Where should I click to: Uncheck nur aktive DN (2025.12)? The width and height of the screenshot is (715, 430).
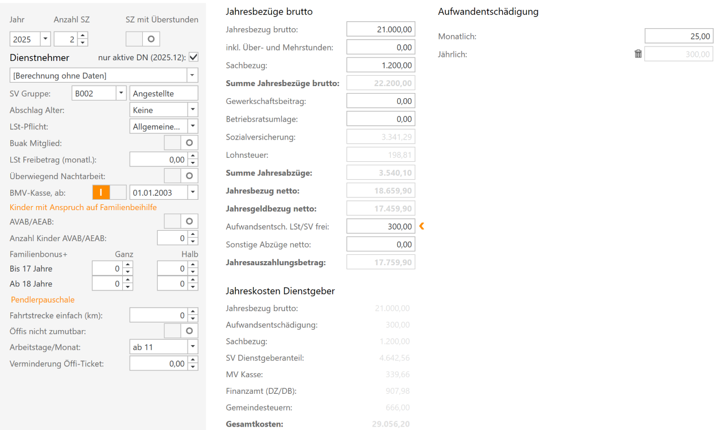click(x=193, y=57)
